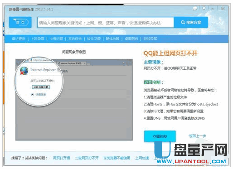233x169 pixels.
Task: Focus the problem keyword search field
Action: 106,23
